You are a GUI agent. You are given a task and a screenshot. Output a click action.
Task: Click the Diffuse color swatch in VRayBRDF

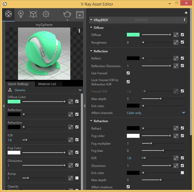click(133, 35)
